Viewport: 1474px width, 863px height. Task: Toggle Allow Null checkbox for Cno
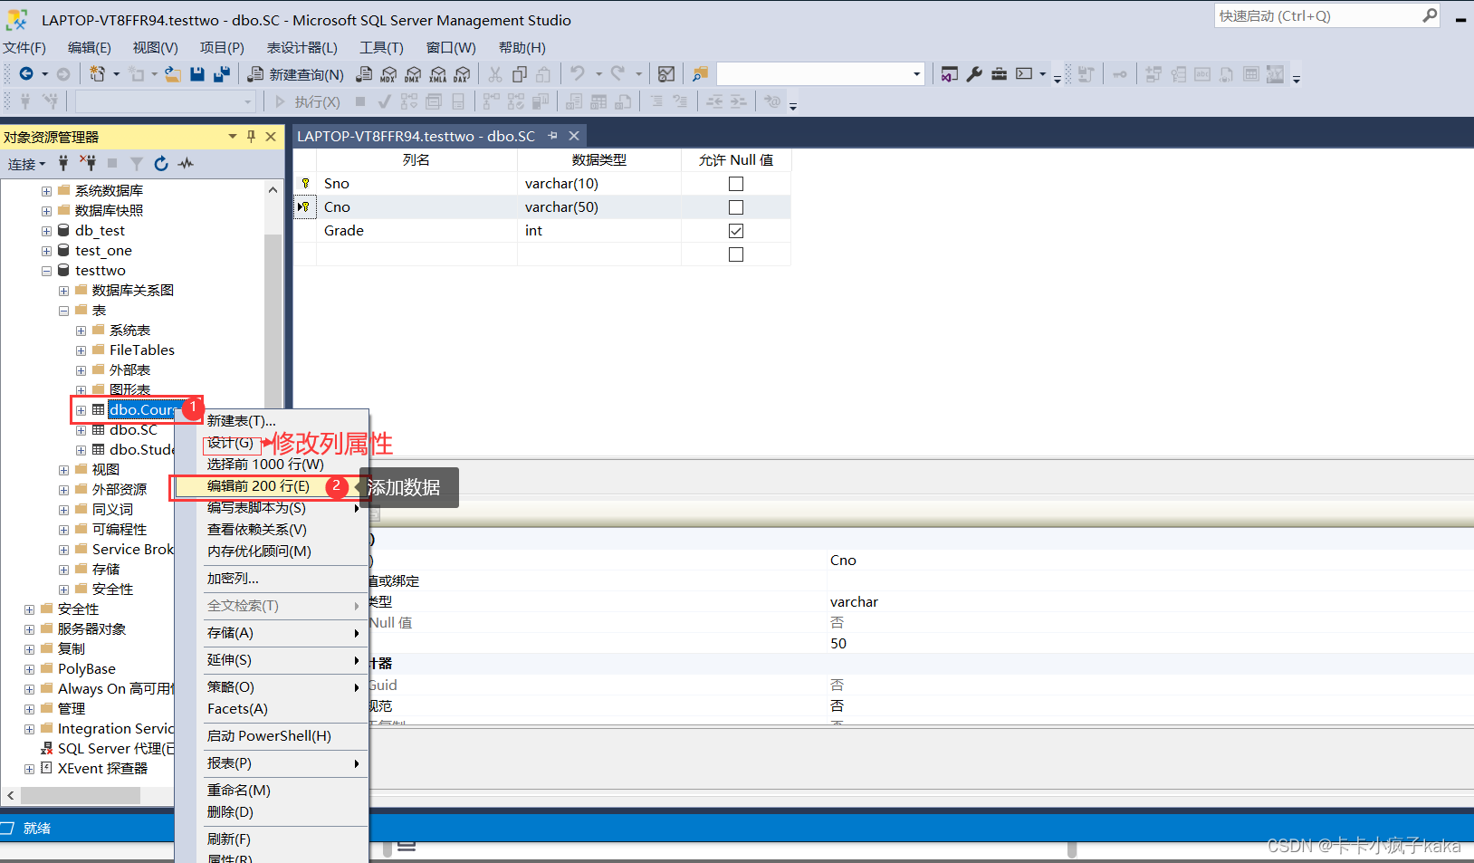coord(736,207)
